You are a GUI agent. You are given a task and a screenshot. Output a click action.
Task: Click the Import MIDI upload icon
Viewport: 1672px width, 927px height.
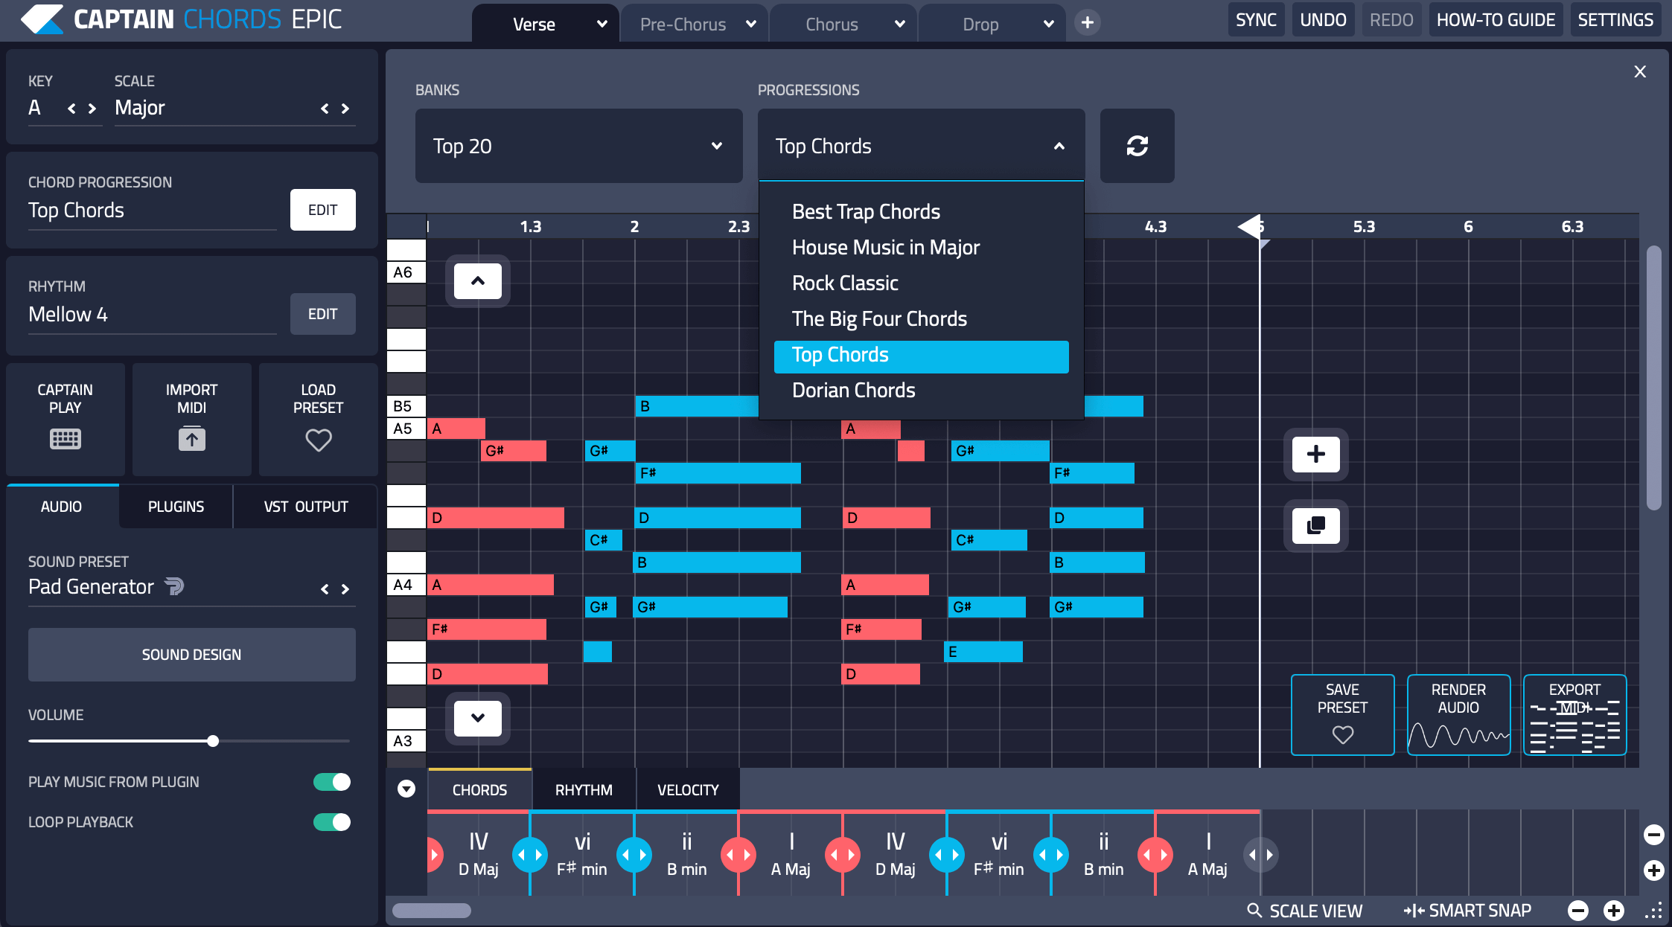tap(191, 438)
